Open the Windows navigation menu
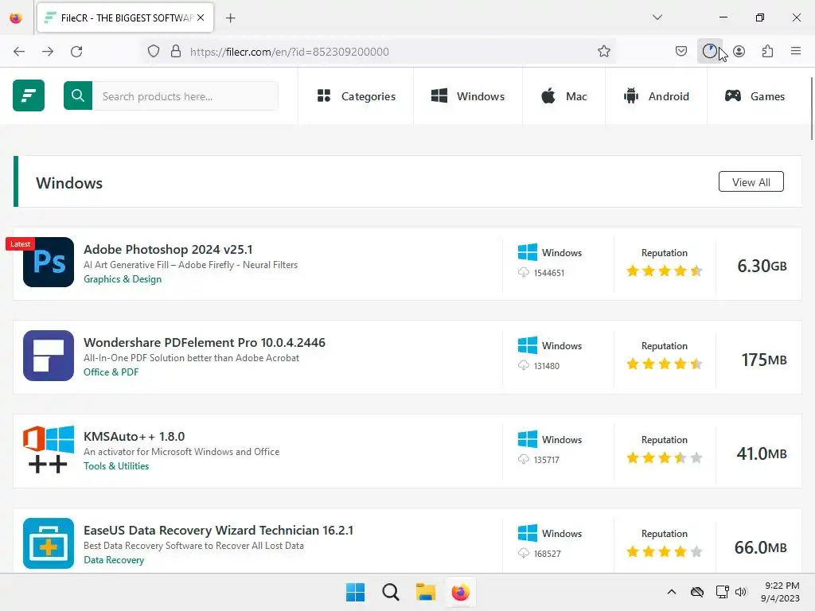The width and height of the screenshot is (815, 611). point(468,96)
